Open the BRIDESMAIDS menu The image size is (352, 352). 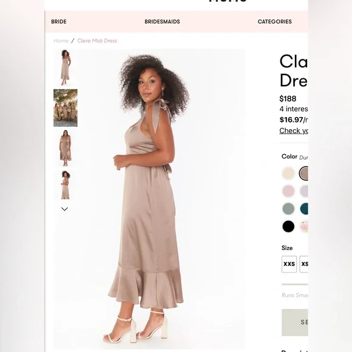pyautogui.click(x=162, y=22)
